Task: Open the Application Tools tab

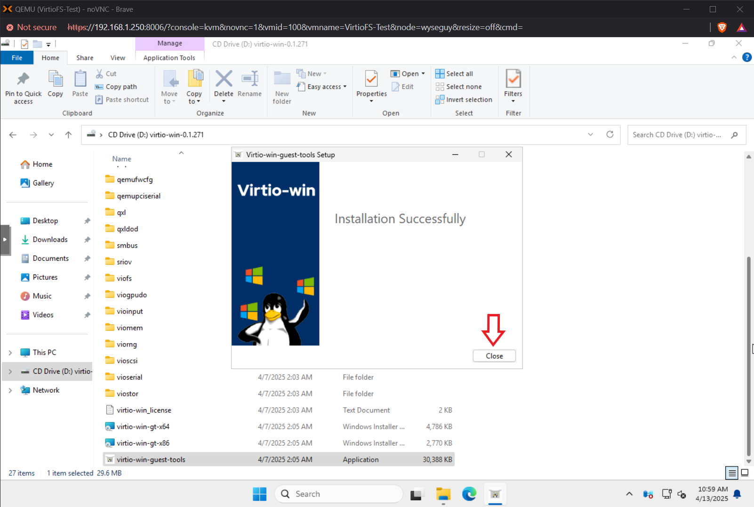Action: [x=169, y=57]
